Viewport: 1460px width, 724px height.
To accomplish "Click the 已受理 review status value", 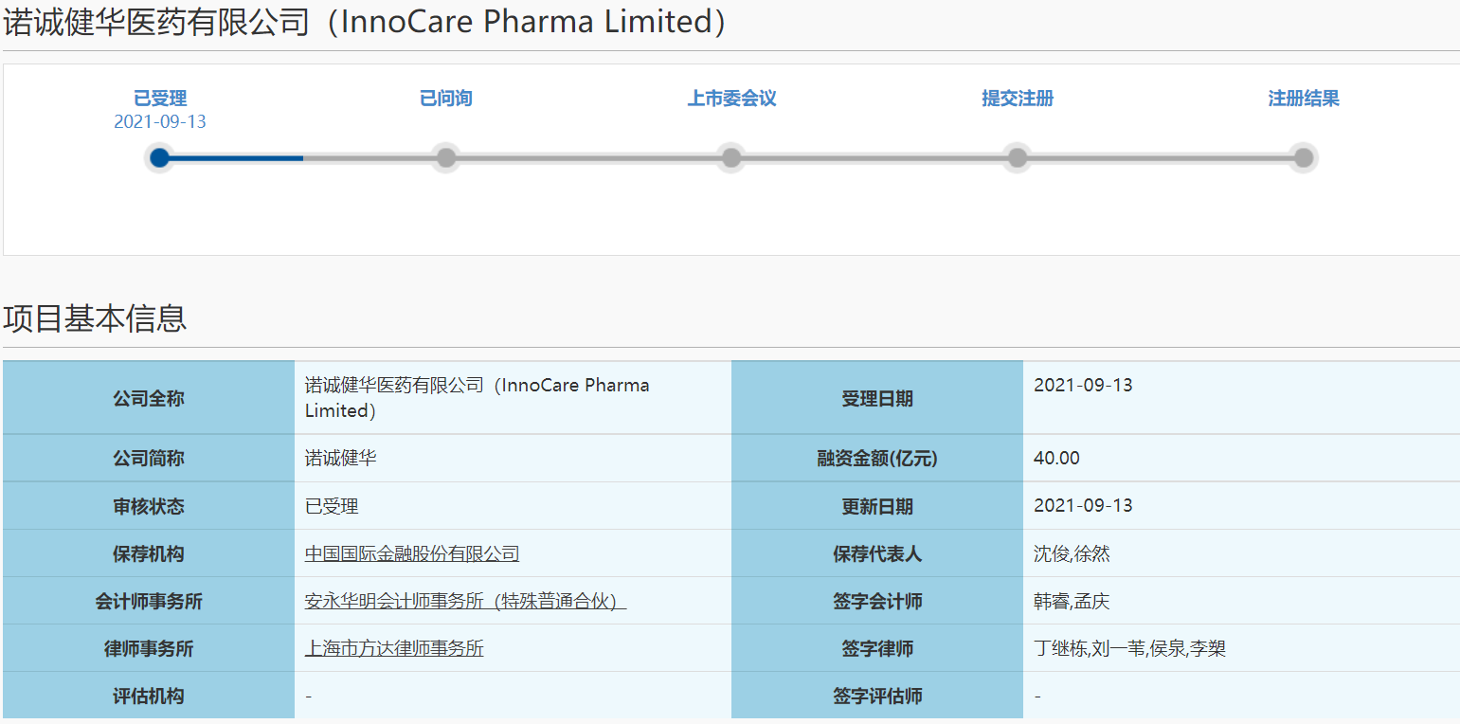I will 332,506.
